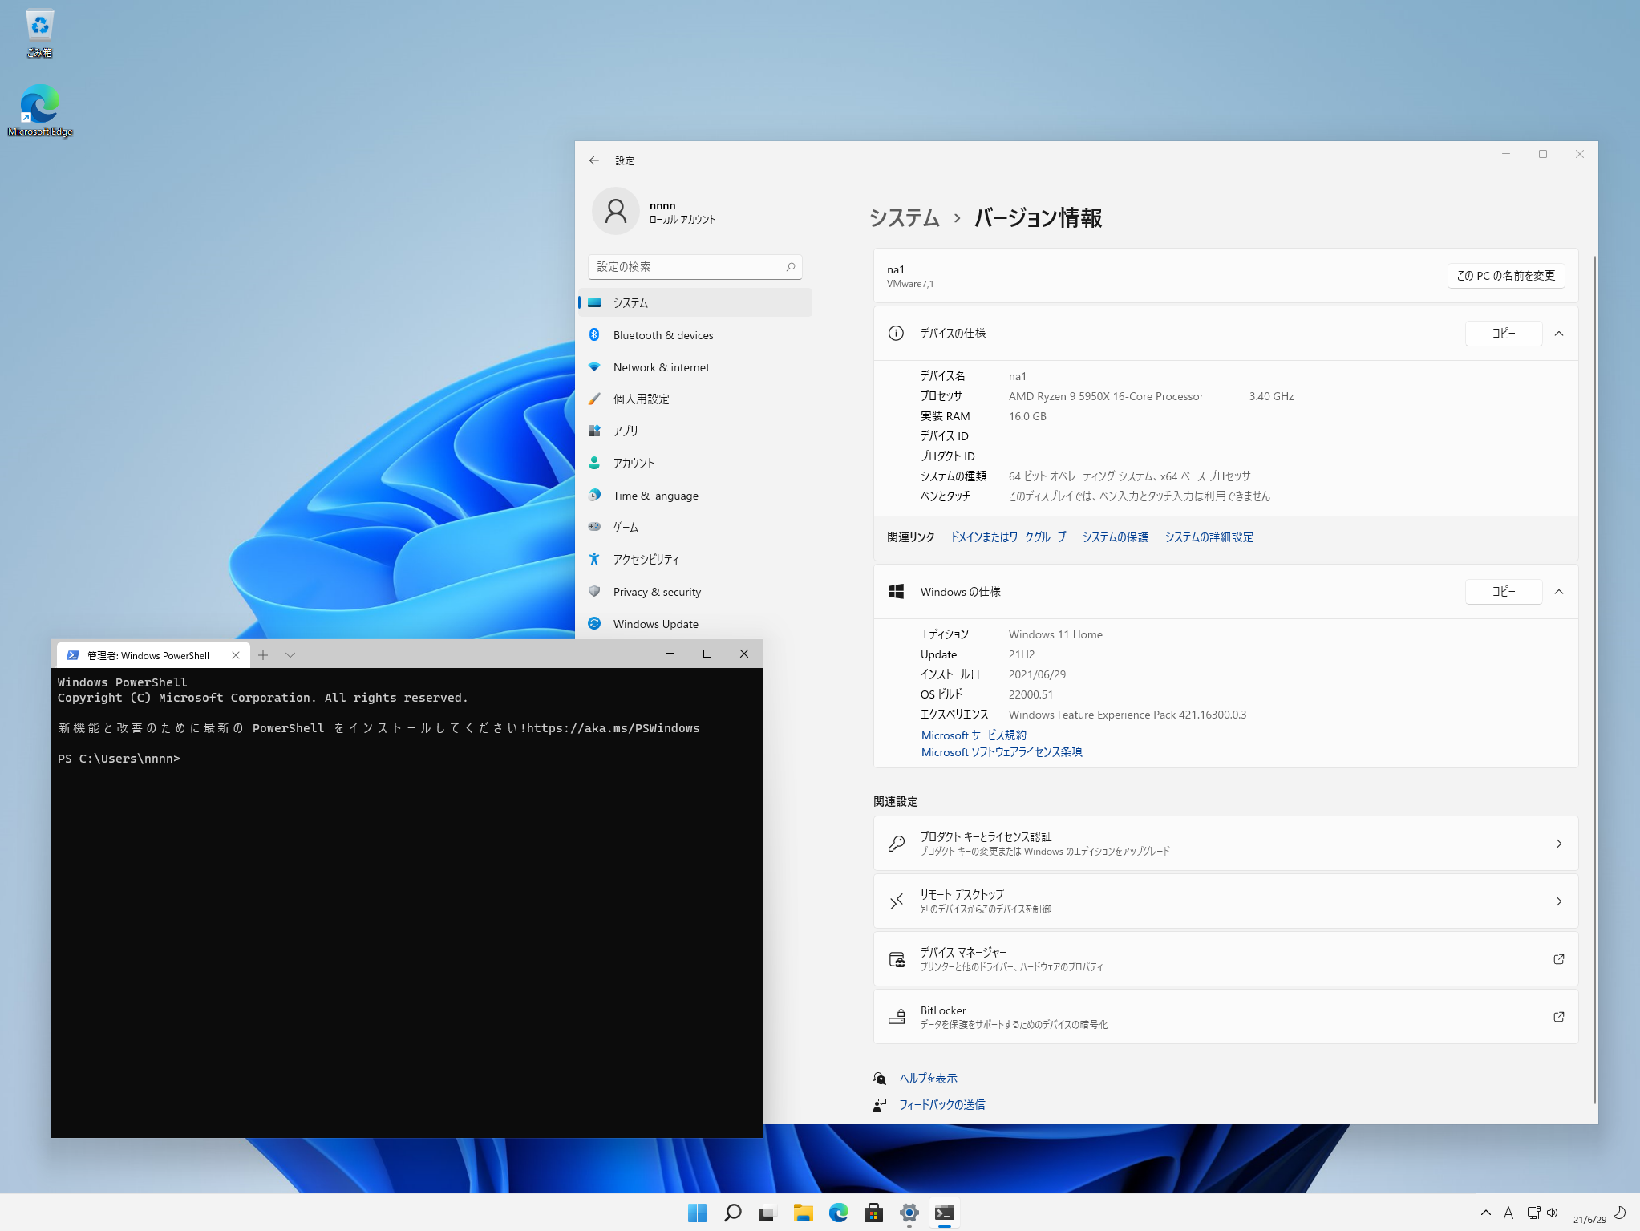Collapse the デバイスの仕様 section chevron
Screen dimensions: 1640x1231
pos(1559,334)
